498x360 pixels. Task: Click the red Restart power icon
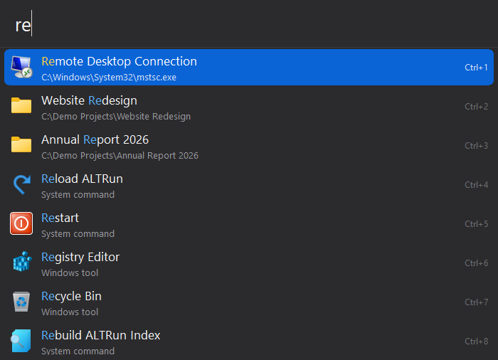(21, 223)
